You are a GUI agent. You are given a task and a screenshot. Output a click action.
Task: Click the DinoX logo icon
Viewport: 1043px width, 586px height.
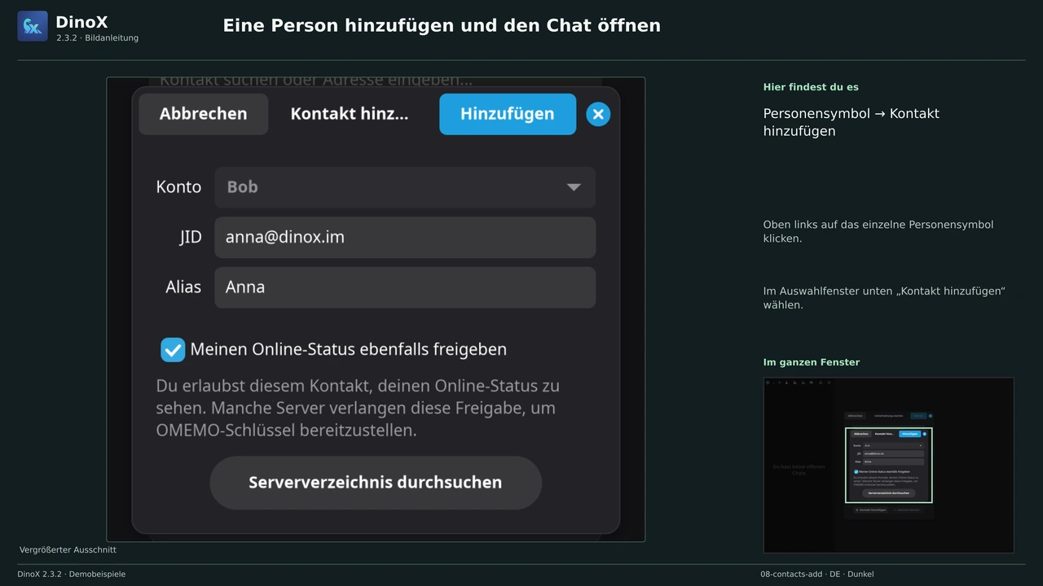click(33, 26)
